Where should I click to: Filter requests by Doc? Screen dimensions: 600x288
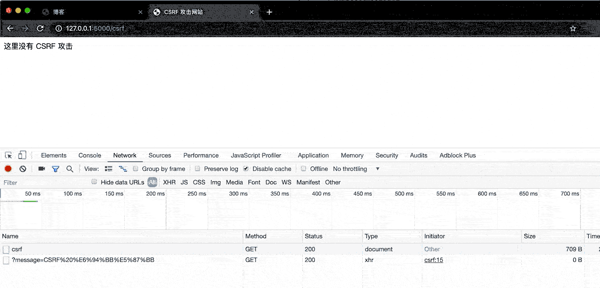point(271,182)
